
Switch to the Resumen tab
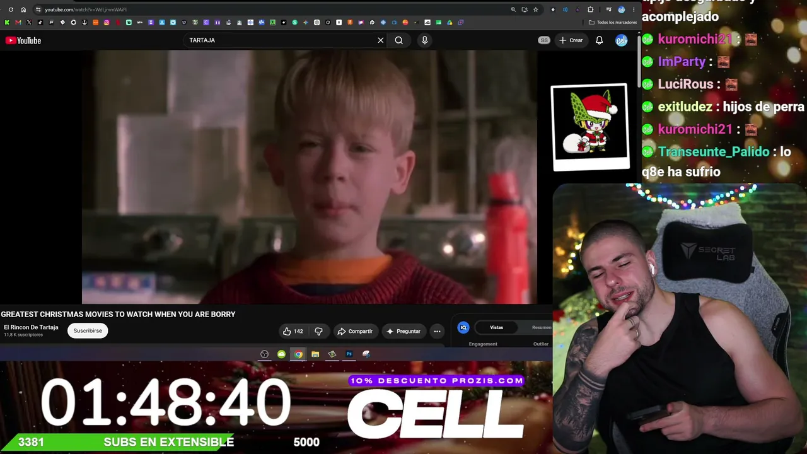click(x=541, y=327)
